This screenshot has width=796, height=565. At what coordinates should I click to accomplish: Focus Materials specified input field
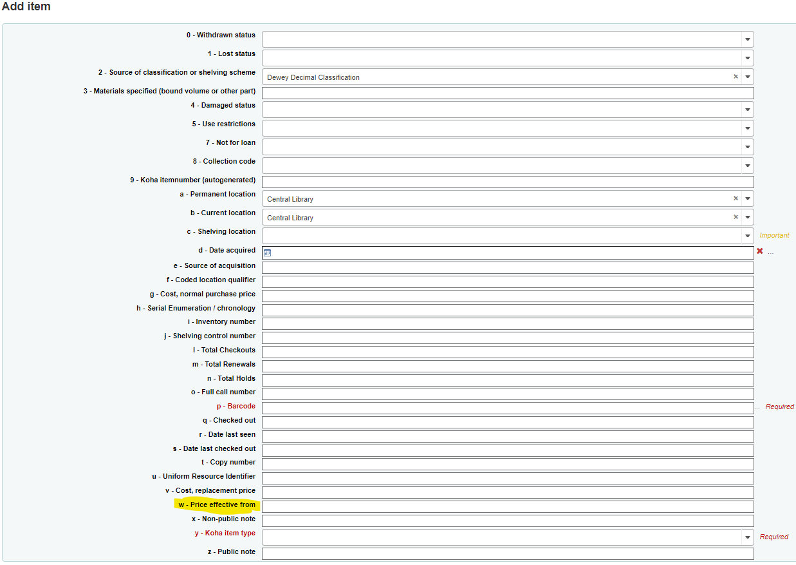pos(508,93)
